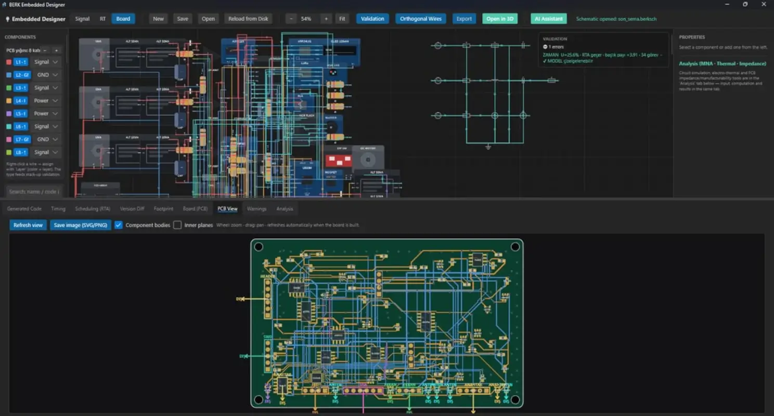Increase PCB stack layer count with plus
The height and width of the screenshot is (416, 774).
(x=57, y=50)
